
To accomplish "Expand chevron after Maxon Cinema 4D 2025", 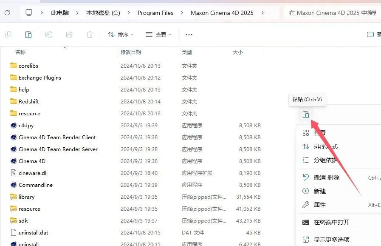I will 262,13.
